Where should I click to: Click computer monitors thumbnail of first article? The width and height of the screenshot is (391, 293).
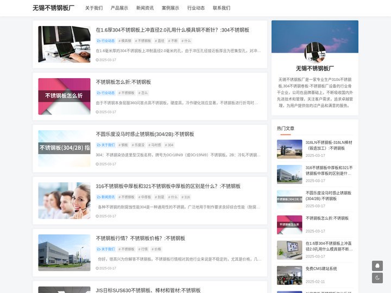pos(64,44)
